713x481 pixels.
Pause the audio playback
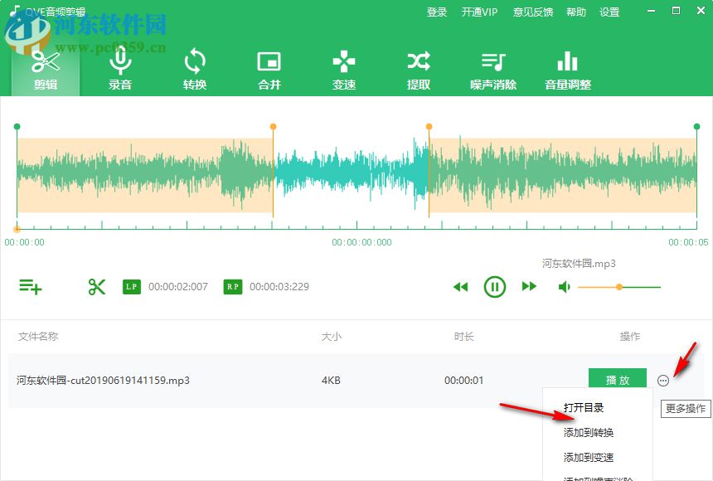click(x=495, y=286)
